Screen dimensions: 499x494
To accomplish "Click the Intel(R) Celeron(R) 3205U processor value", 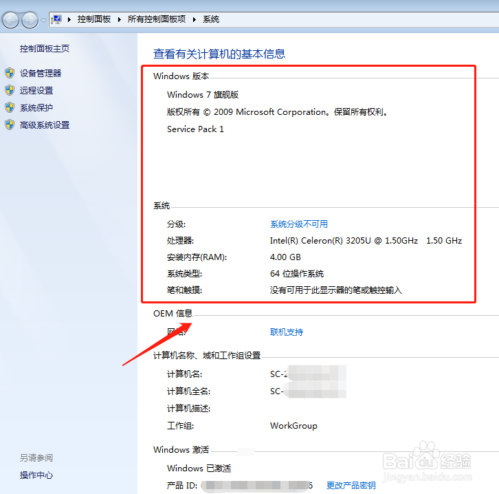I will coord(366,241).
